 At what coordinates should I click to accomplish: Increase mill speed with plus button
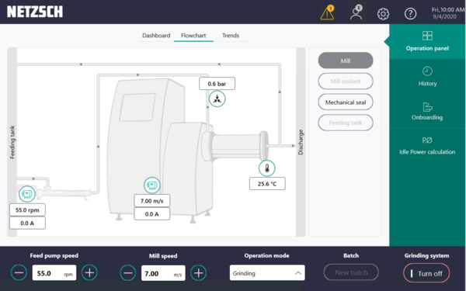[x=199, y=273]
